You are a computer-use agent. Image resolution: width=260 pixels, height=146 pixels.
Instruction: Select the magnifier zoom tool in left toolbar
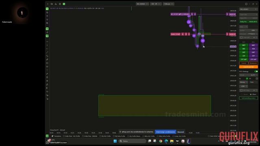tap(47, 23)
